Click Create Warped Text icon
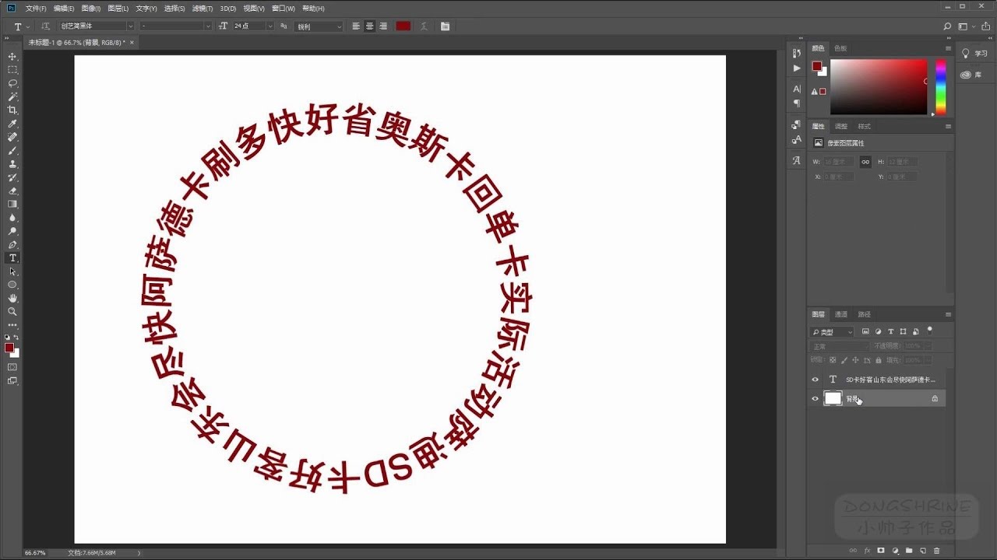997x560 pixels. 424,26
